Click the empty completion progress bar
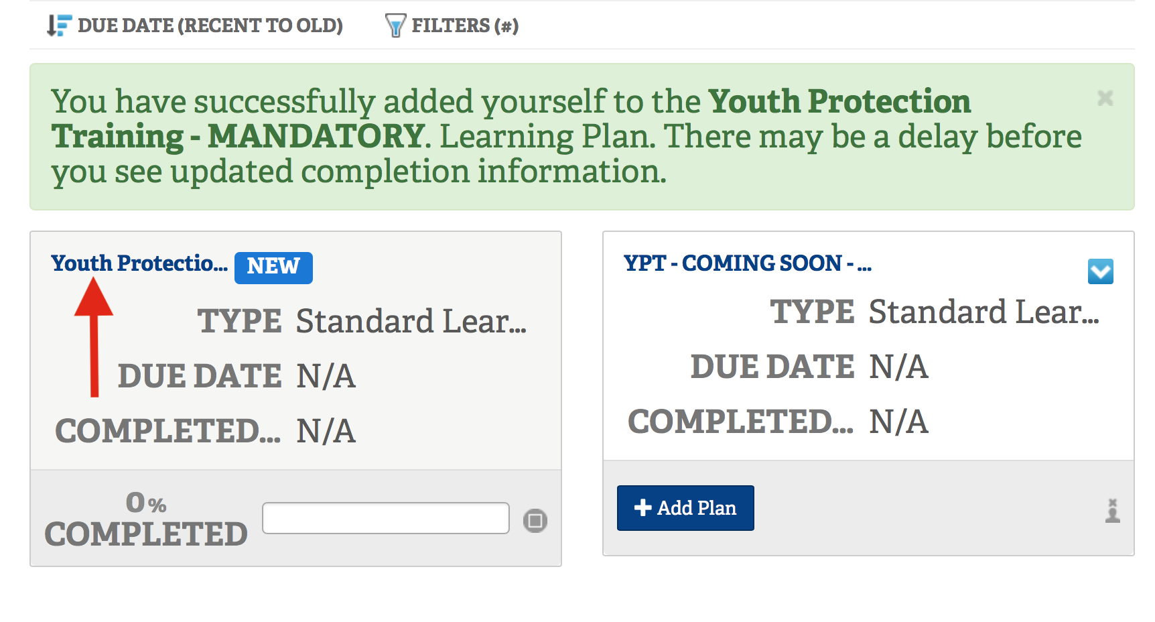 tap(385, 518)
